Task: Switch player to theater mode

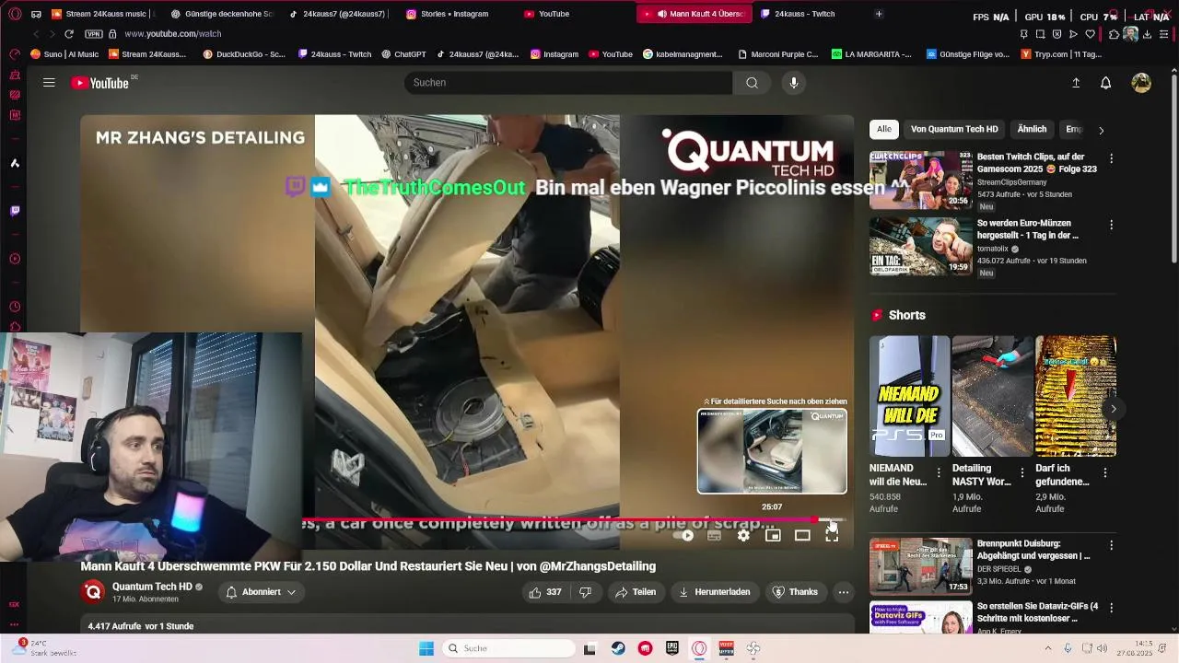Action: point(802,535)
